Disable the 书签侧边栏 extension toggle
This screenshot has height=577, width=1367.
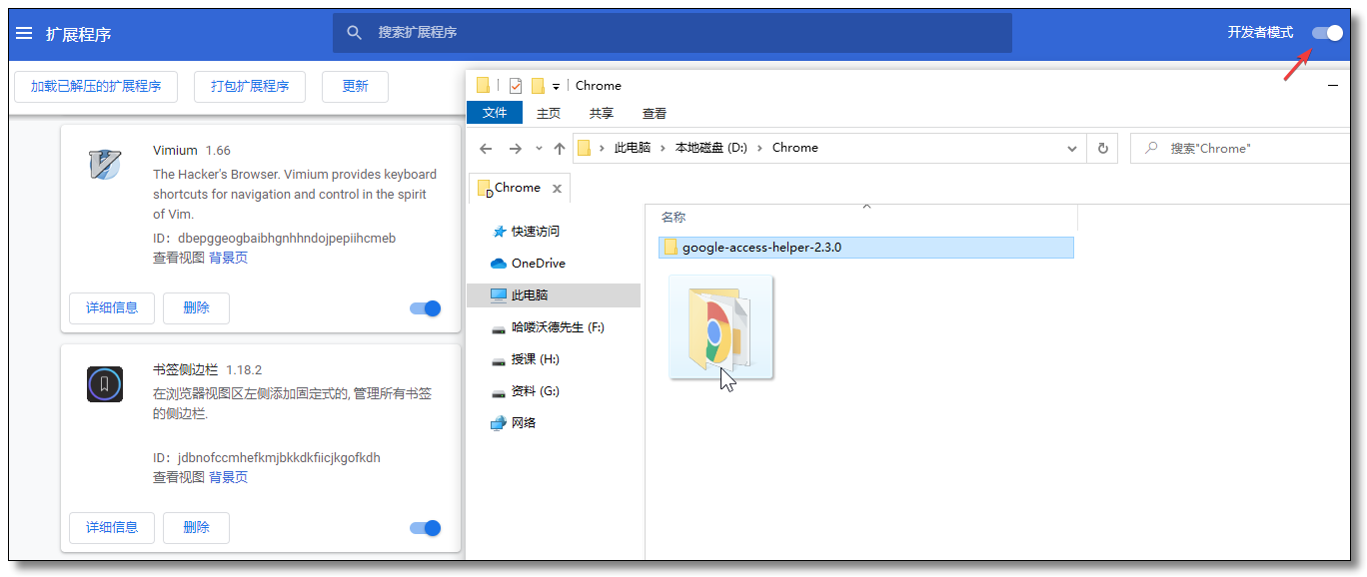coord(426,528)
